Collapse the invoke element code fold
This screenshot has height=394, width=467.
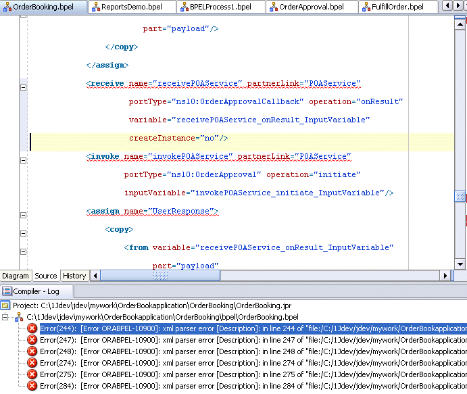click(x=23, y=161)
